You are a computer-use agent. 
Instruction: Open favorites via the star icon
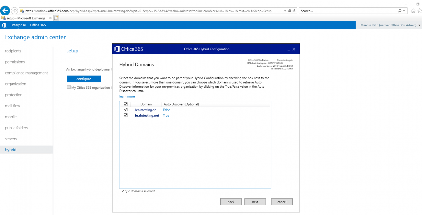coord(420,11)
